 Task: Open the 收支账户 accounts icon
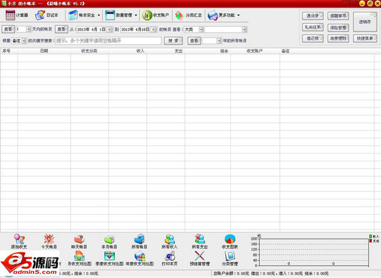[x=155, y=15]
